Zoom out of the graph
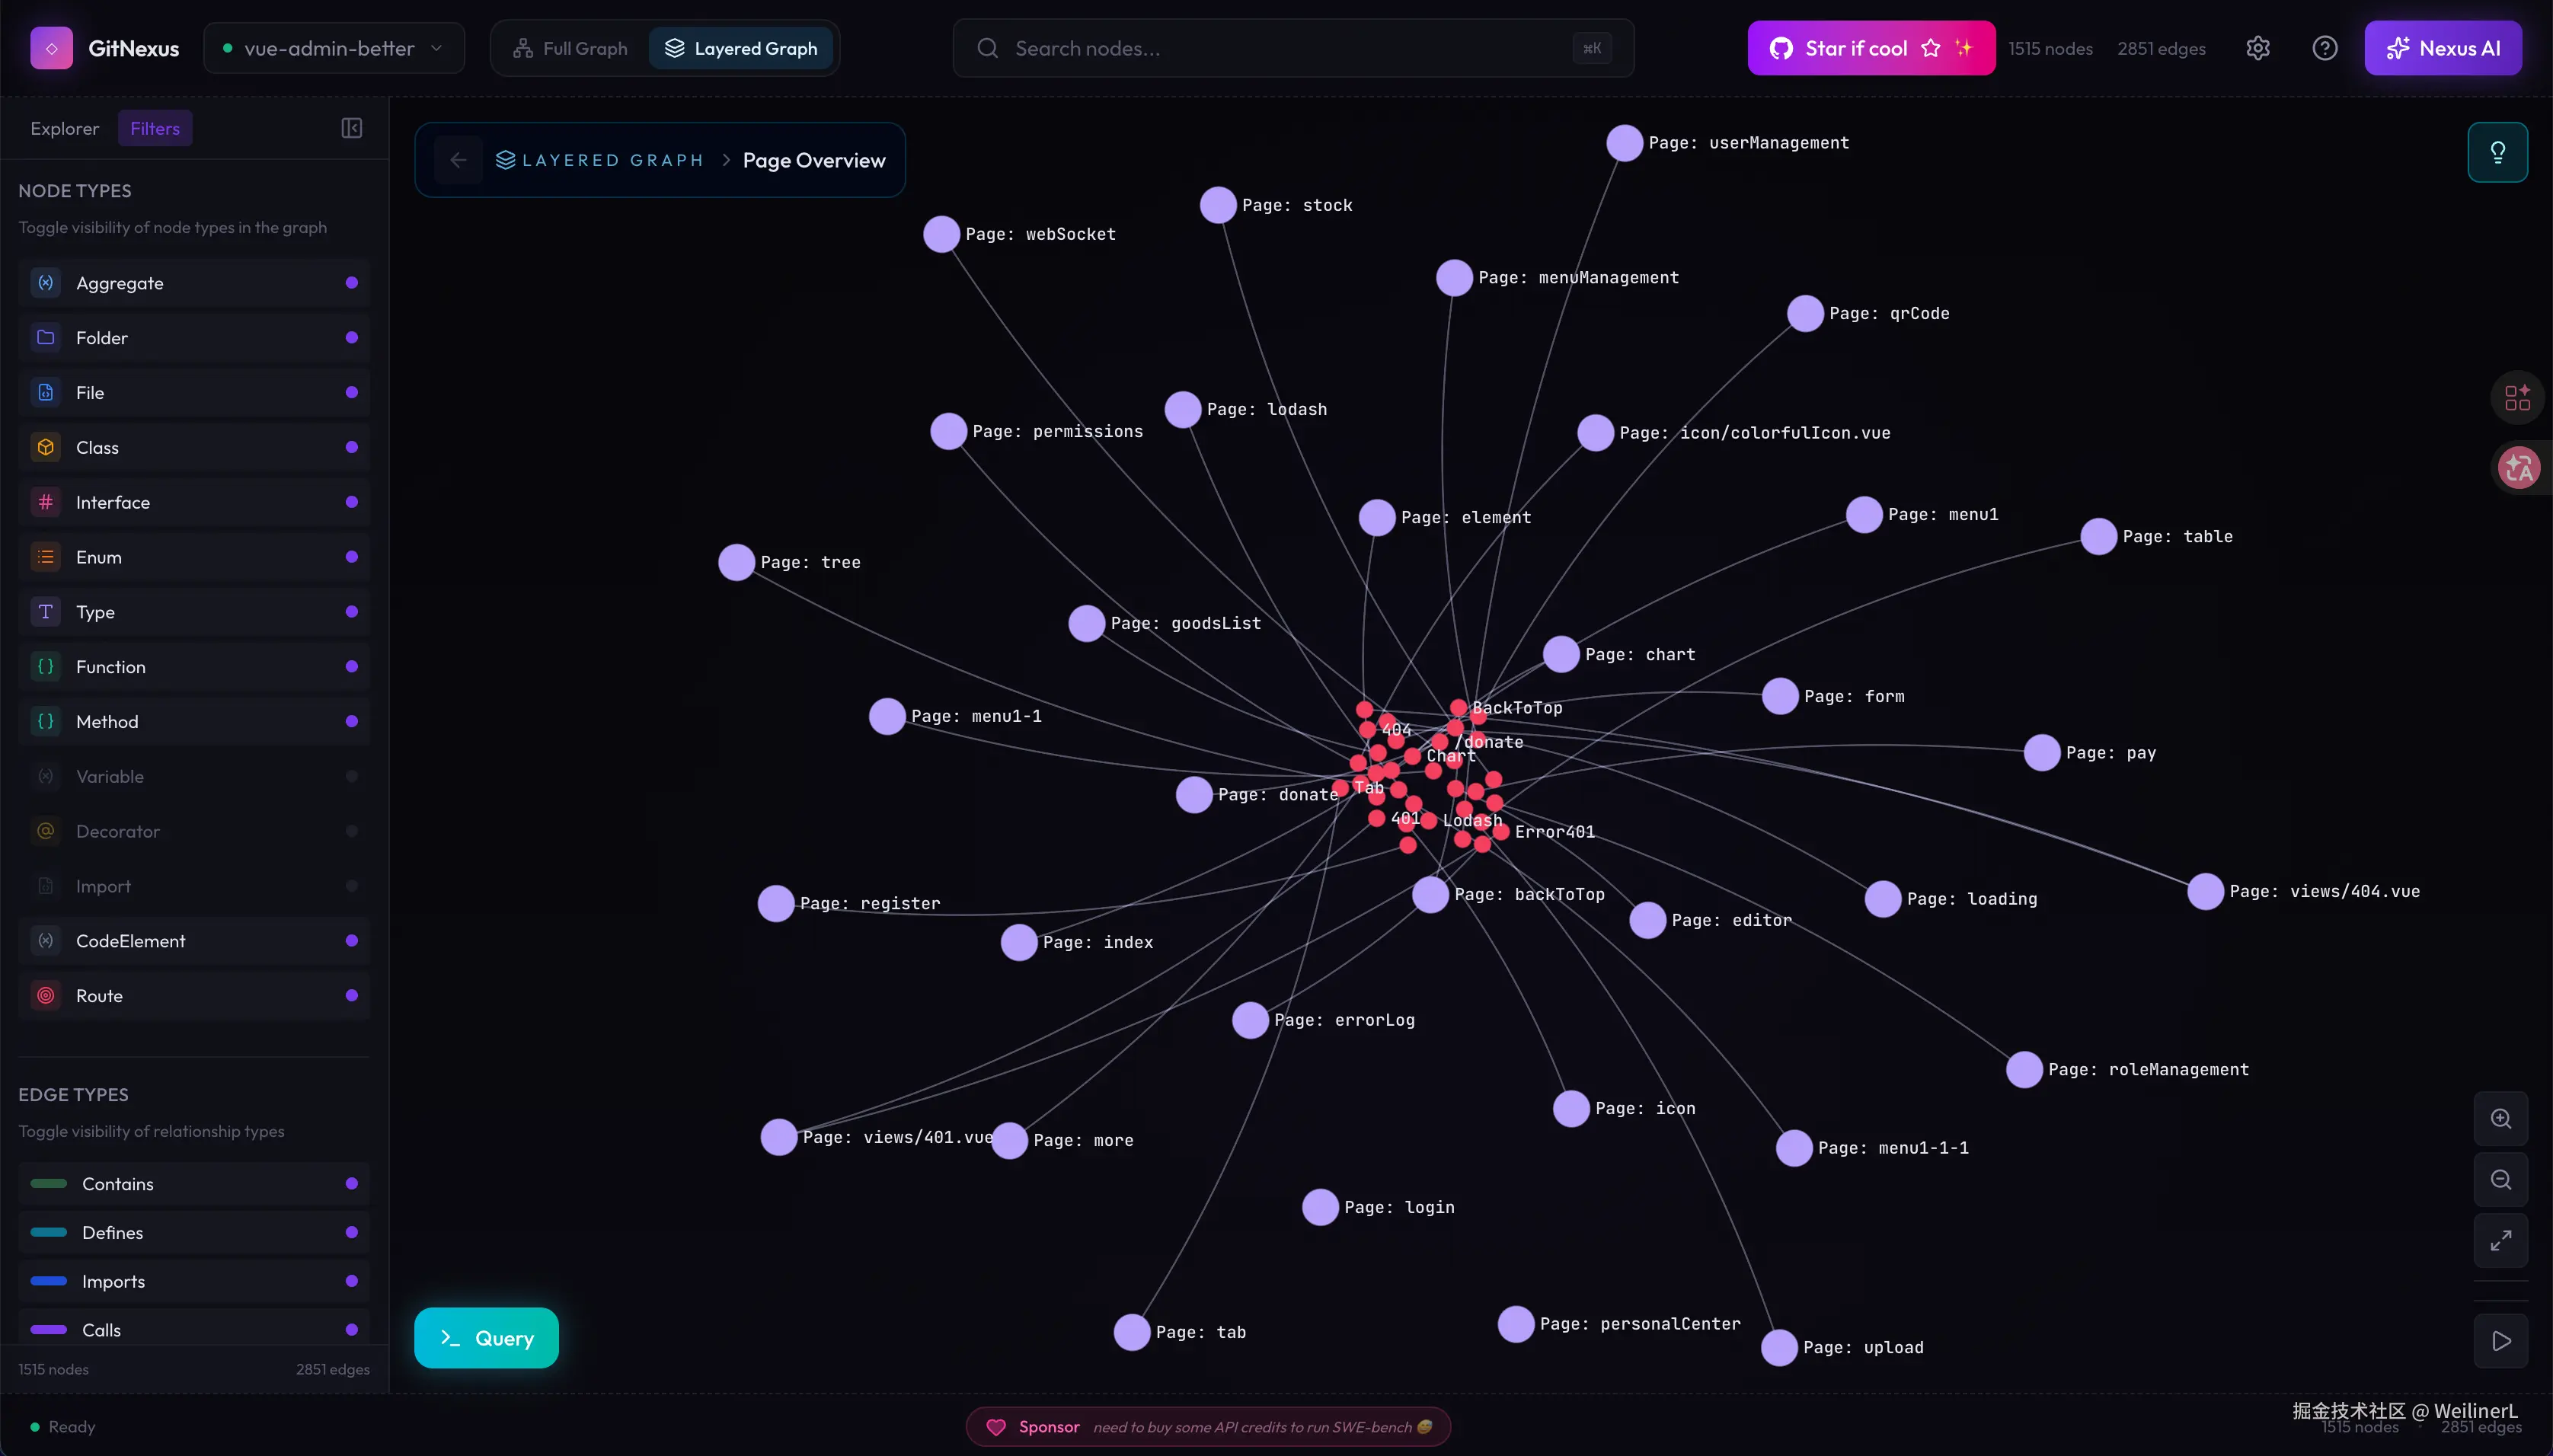2553x1456 pixels. pos(2501,1180)
